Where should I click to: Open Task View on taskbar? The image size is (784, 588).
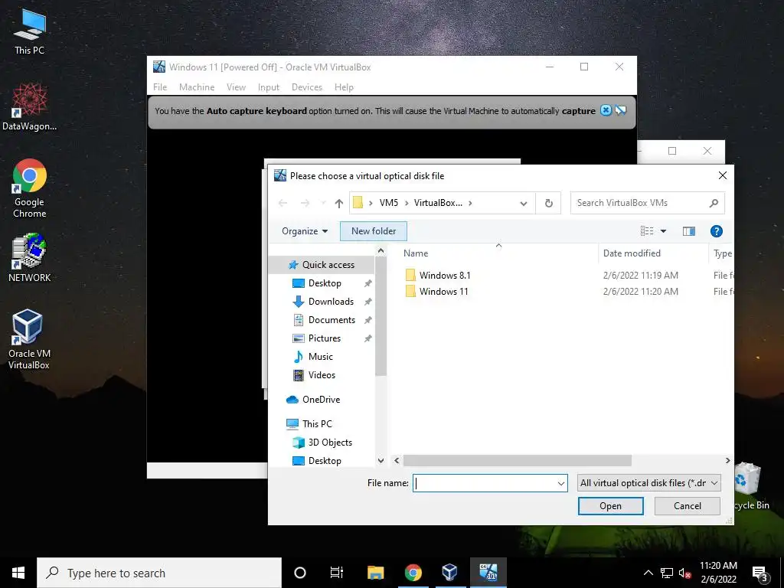pyautogui.click(x=337, y=573)
